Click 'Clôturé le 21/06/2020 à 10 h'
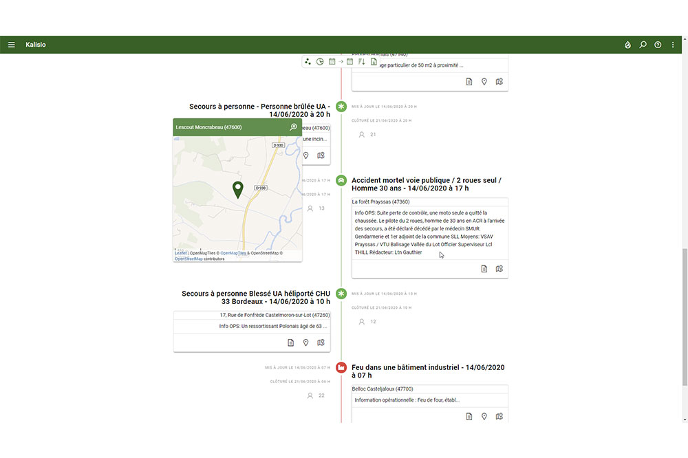This screenshot has height=458, width=688. point(382,308)
